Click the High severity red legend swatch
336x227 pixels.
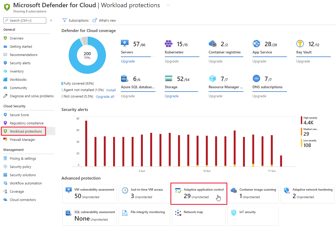point(301,120)
